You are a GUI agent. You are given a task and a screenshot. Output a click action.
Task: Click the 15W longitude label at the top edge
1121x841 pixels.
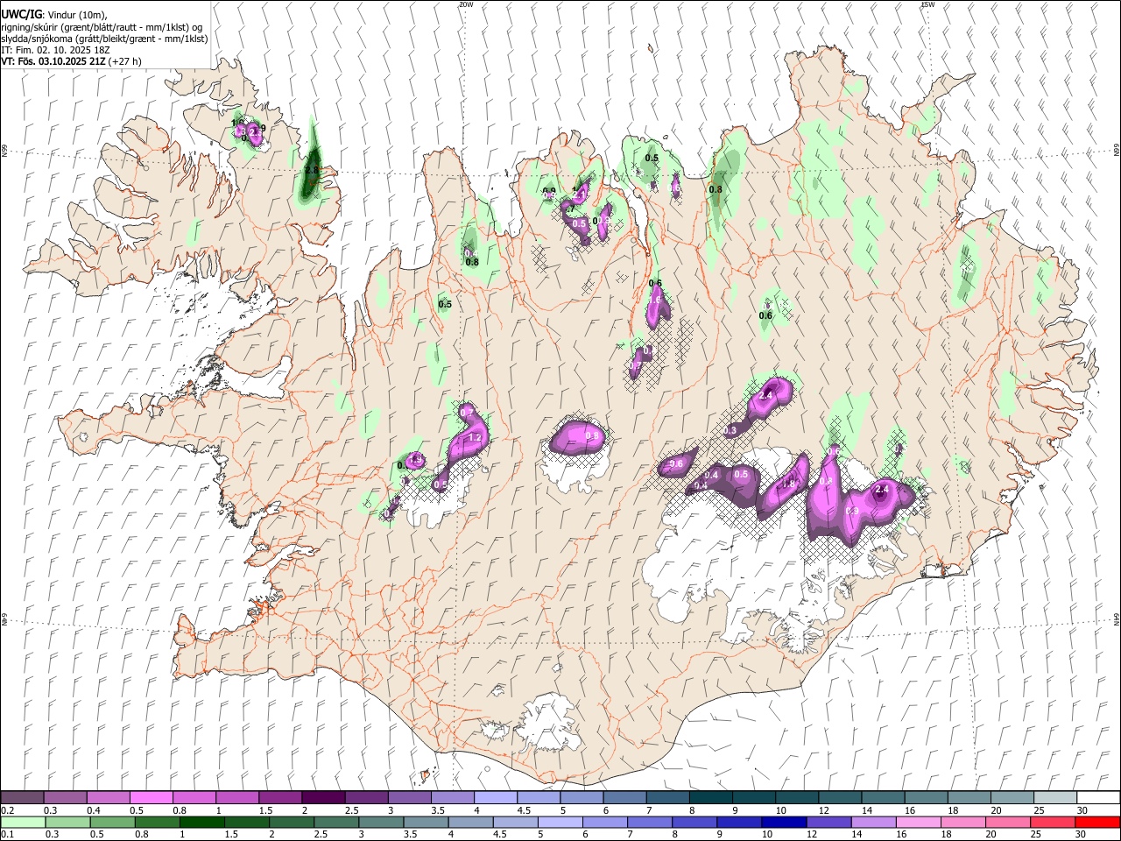927,4
